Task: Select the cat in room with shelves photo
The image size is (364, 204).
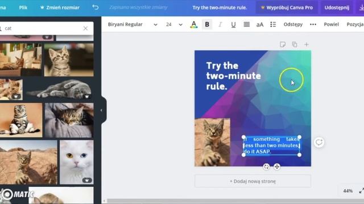Action: [x=20, y=60]
